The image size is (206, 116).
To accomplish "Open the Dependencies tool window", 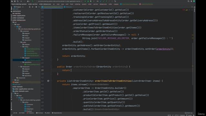I will pos(57,113).
